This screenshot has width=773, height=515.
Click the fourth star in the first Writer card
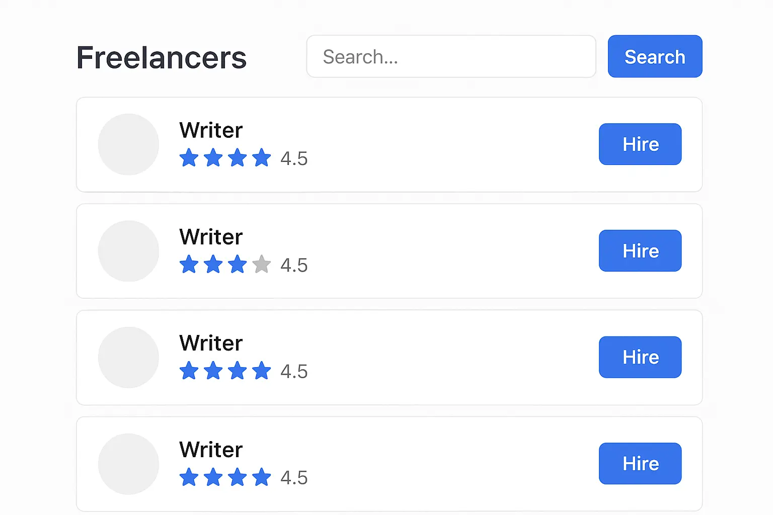click(x=262, y=158)
